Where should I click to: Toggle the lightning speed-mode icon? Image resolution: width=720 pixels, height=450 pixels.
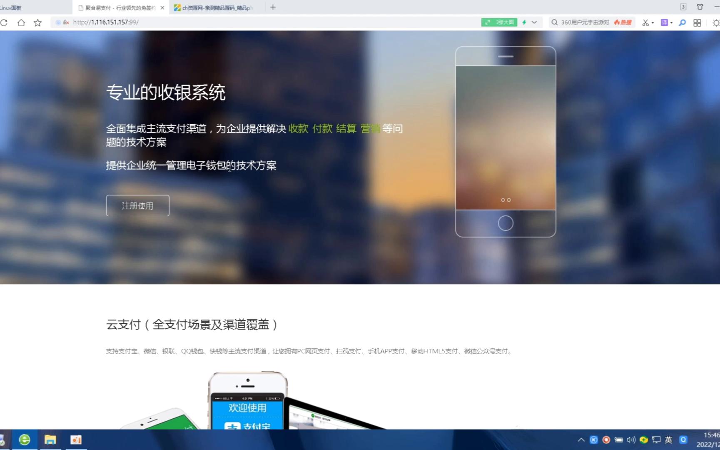click(x=524, y=22)
